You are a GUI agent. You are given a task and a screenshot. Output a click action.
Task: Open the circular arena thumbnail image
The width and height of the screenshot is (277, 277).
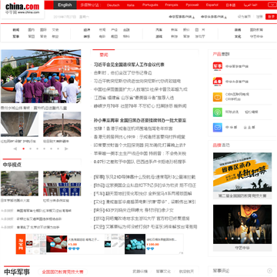pos(62,125)
